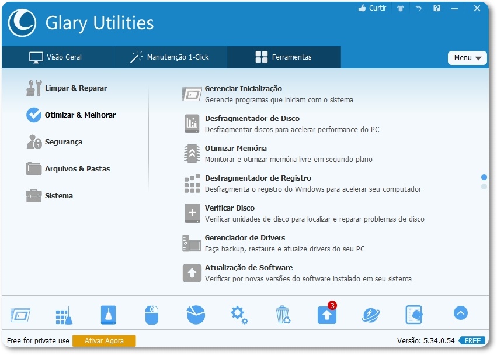
Task: Click the Gerenciar Inicialização tool icon
Action: tap(192, 94)
